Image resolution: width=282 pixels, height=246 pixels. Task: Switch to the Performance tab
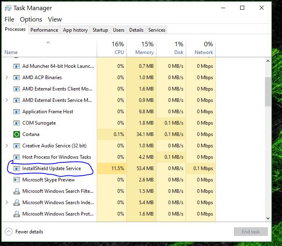[x=44, y=30]
